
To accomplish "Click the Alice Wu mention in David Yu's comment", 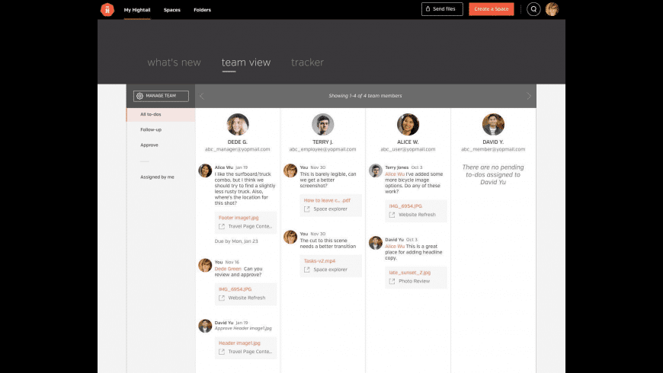I will [x=395, y=247].
